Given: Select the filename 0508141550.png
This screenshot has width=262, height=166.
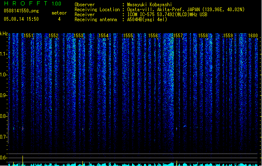Looking at the screenshot, I should [21, 11].
